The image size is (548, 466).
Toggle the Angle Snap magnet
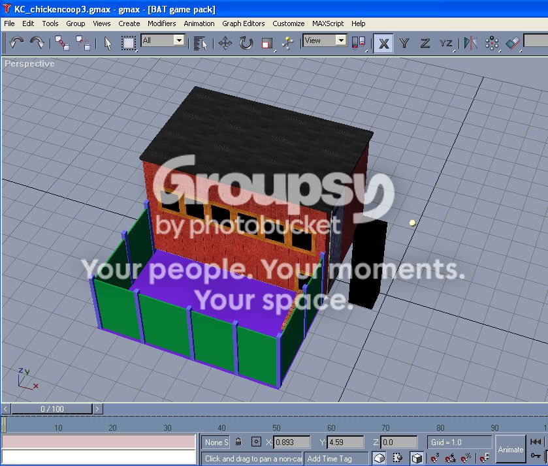[451, 458]
